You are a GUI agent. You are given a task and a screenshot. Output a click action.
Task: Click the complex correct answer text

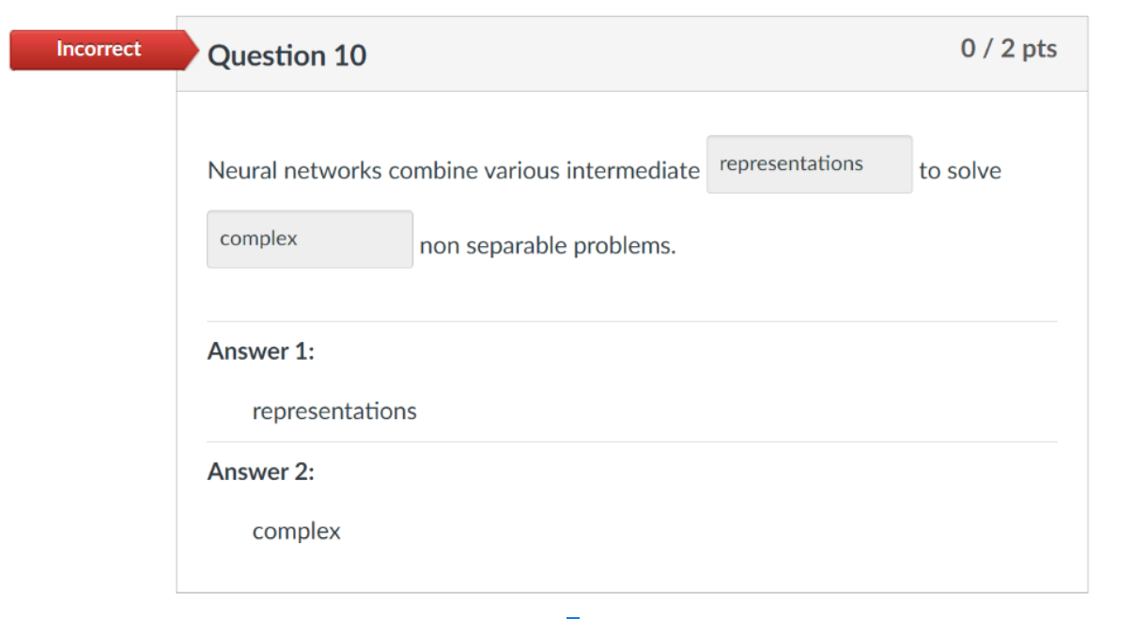pos(296,531)
